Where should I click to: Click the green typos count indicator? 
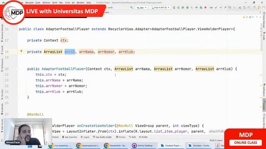[251, 17]
